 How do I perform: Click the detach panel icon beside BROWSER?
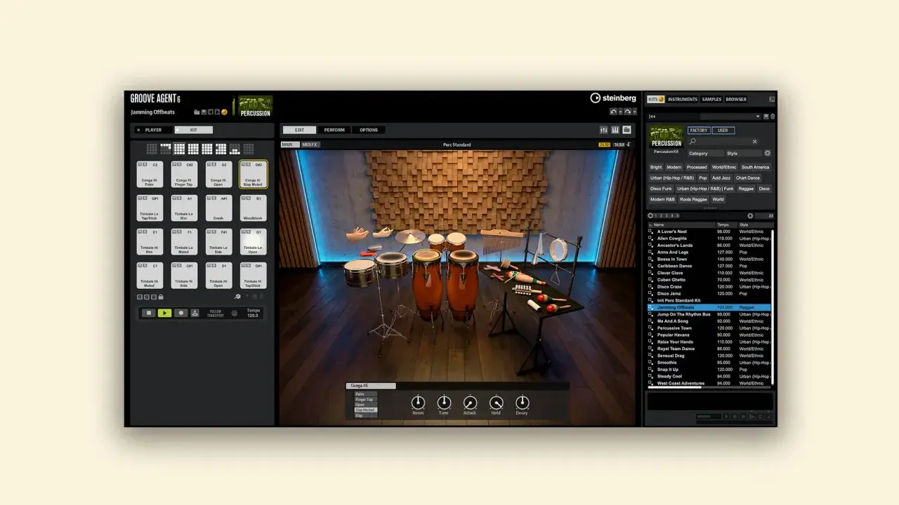tap(772, 99)
